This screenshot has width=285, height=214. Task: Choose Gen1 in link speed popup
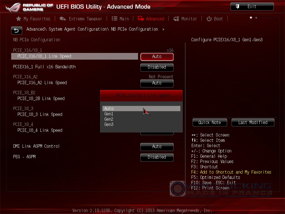(x=141, y=114)
